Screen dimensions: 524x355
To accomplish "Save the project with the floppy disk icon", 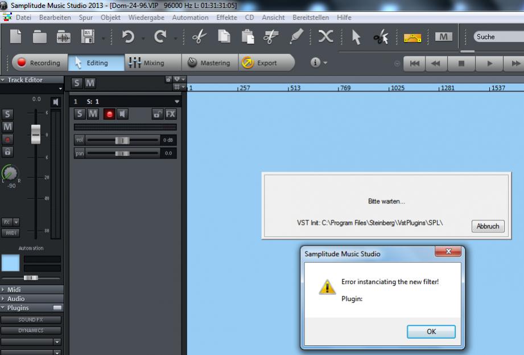I will click(x=88, y=36).
